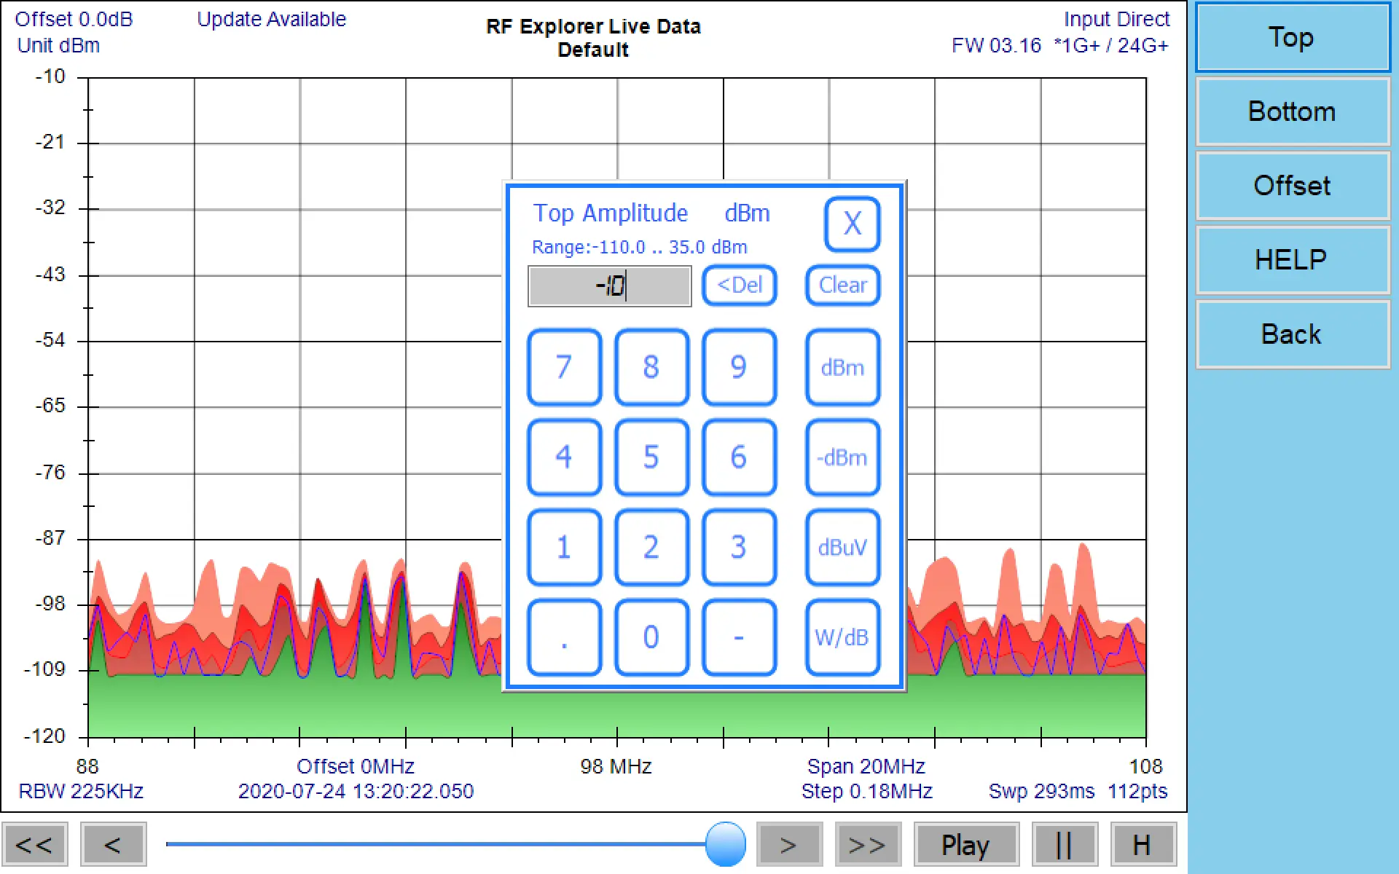Click the 108 stop frequency label
1399x874 pixels.
[1146, 766]
